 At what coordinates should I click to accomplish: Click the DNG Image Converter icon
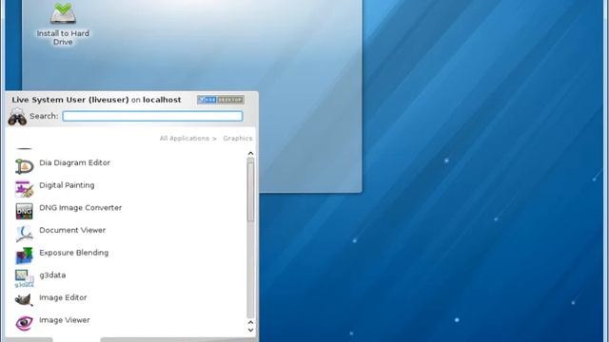tap(24, 211)
